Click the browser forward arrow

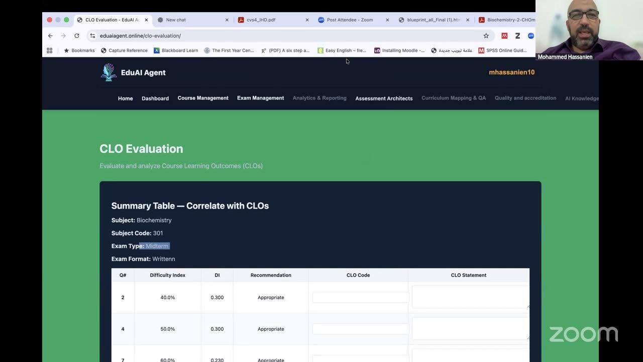pos(63,36)
